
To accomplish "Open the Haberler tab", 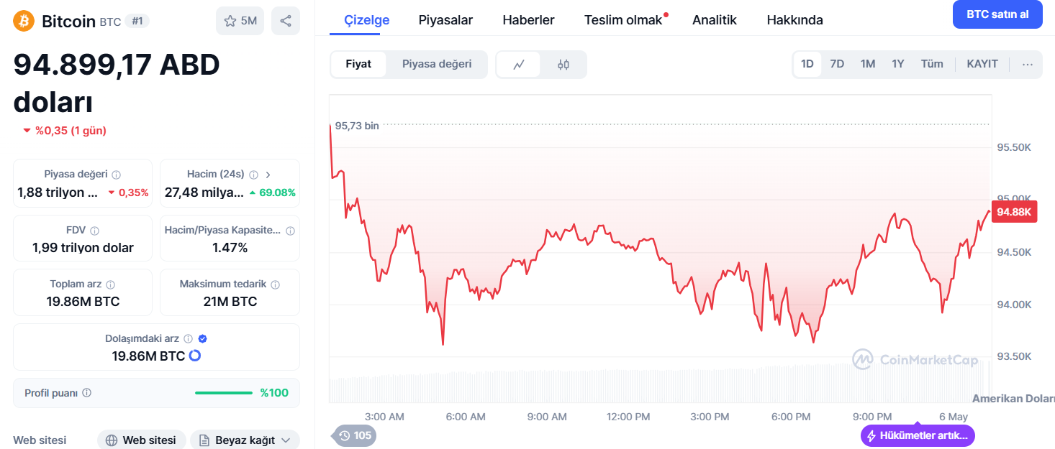I will coord(528,20).
